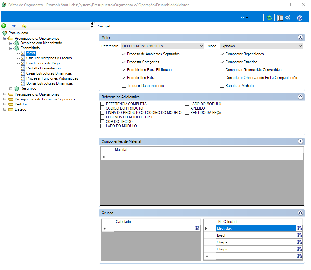Image resolution: width=311 pixels, height=270 pixels.
Task: Open the list layout view icon
Action: [280, 18]
